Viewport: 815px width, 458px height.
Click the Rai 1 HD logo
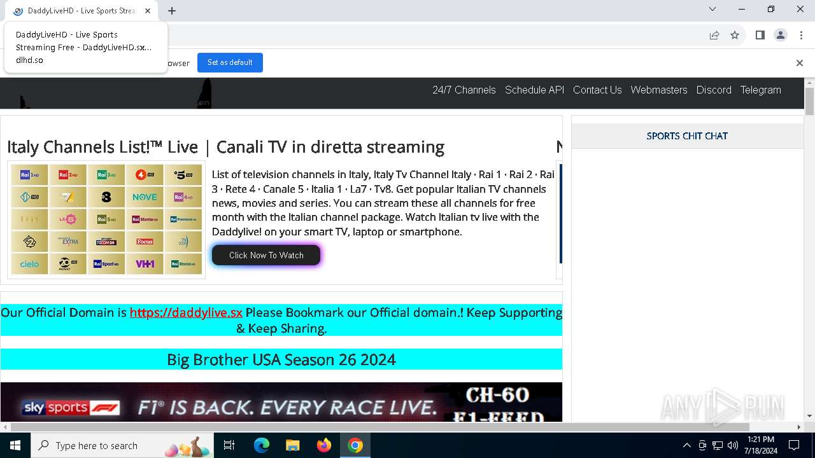[29, 175]
